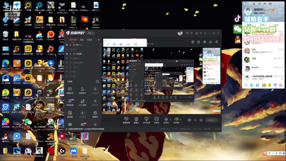Choose IME candidate 狼
Image resolution: width=286 pixels, height=161 pixels.
coord(120,44)
